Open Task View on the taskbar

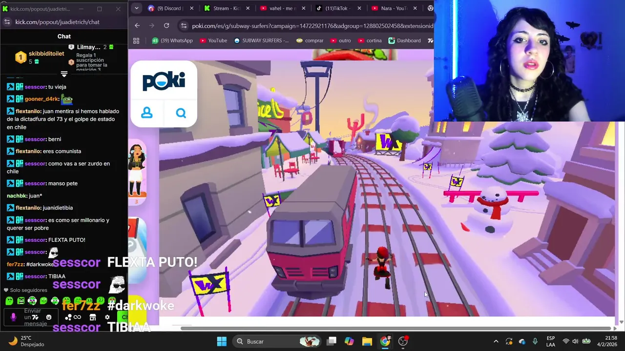332,341
